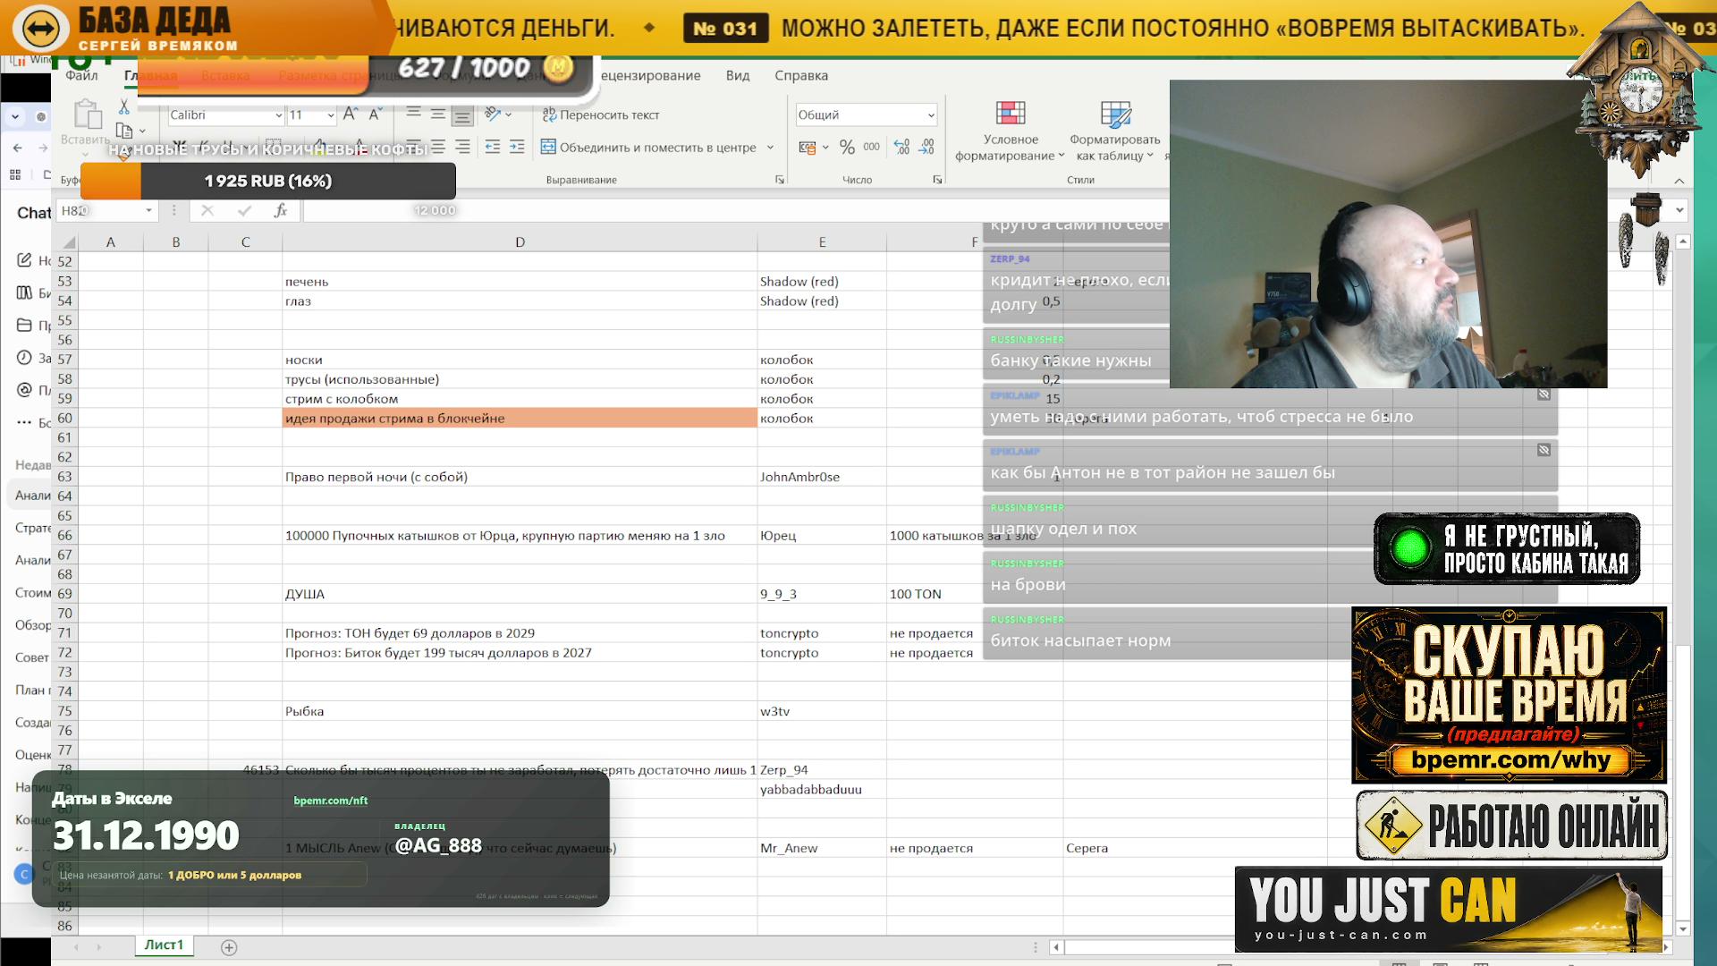Open the Файл menu
Viewport: 1717px width, 966px height.
tap(81, 76)
